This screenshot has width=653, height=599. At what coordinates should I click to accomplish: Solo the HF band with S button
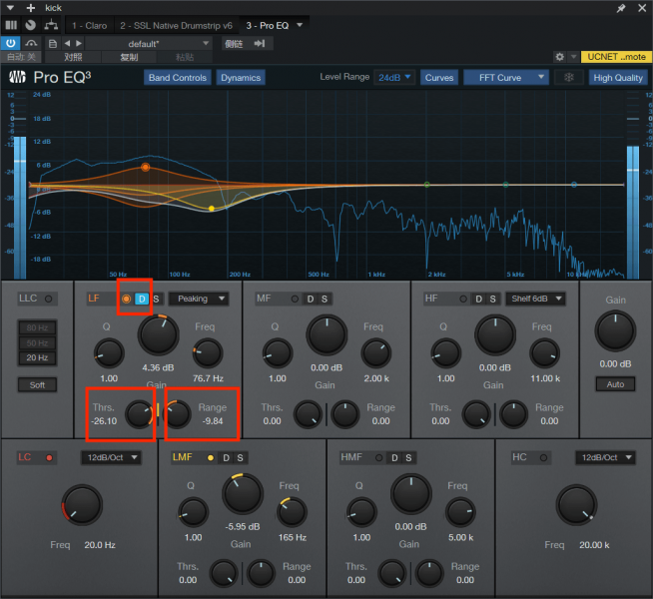(x=492, y=299)
